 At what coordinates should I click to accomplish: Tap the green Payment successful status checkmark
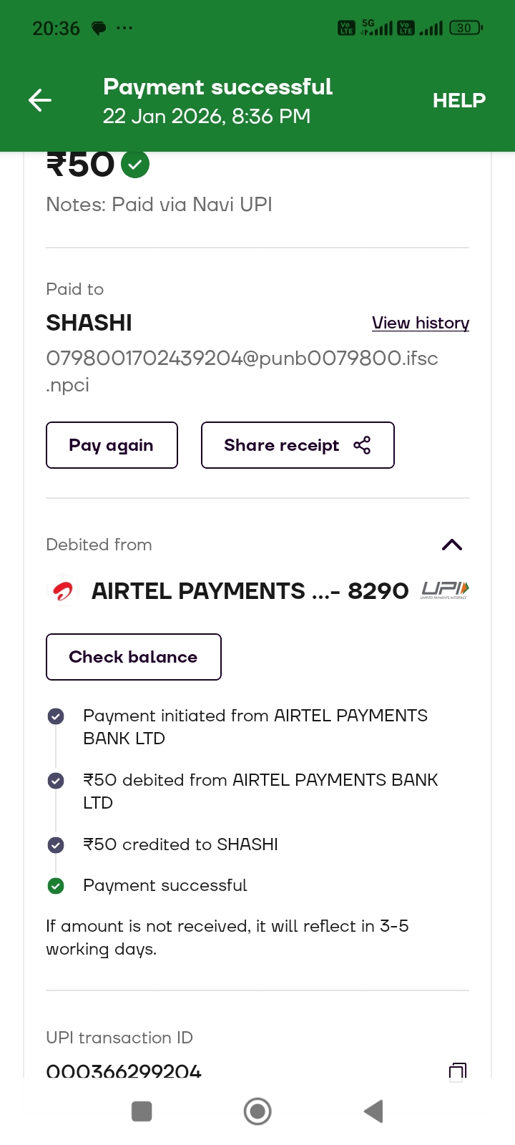[56, 886]
